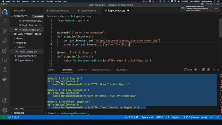Kill the terminal with trash icon

click(208, 69)
